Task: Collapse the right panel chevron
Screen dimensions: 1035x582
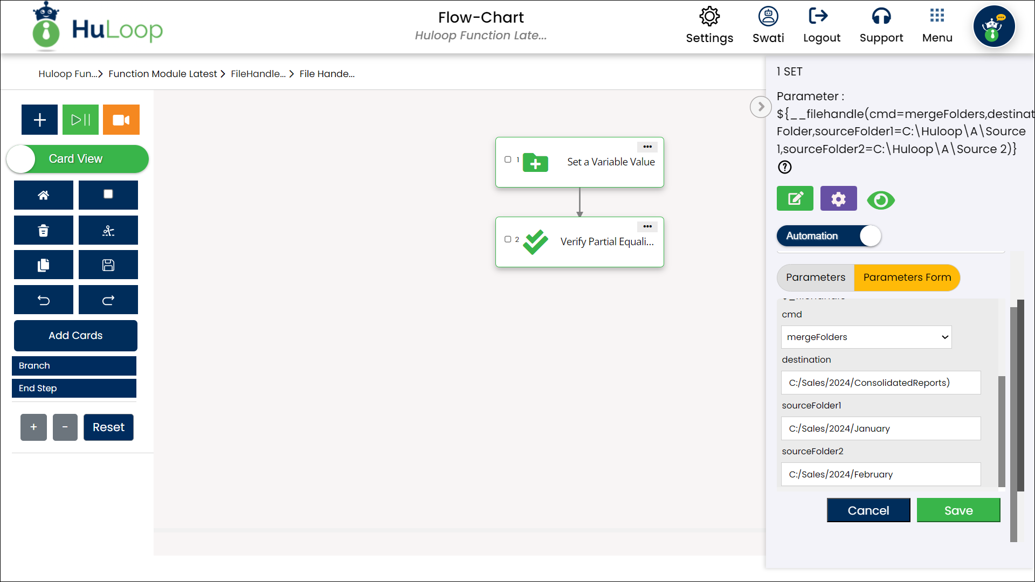Action: coord(761,107)
